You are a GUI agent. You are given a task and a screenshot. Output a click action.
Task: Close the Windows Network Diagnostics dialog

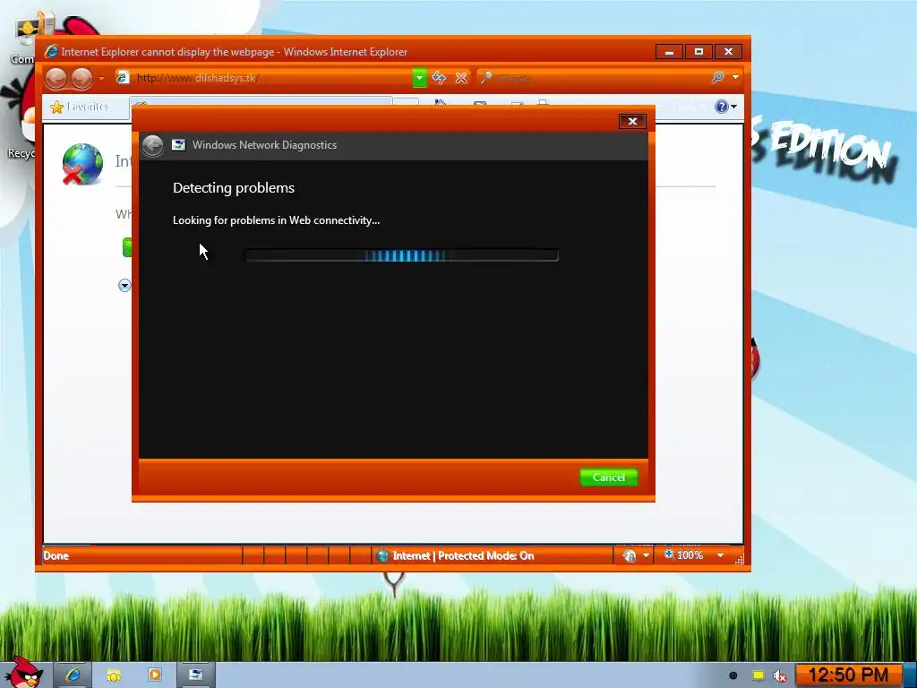(x=632, y=121)
